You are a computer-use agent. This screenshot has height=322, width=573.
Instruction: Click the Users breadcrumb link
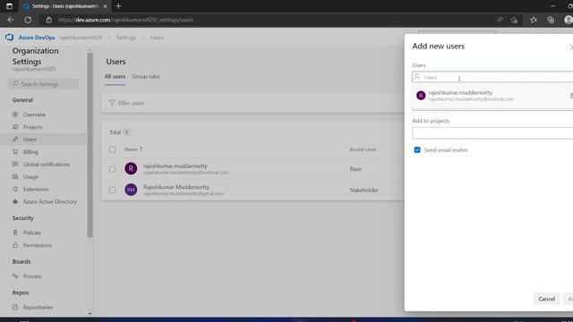pos(157,38)
